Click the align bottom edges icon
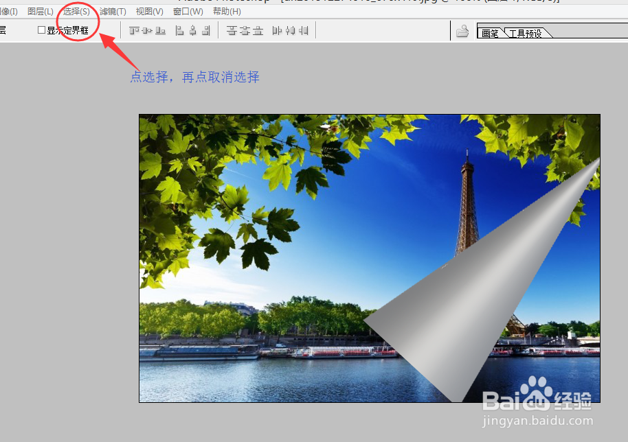628x442 pixels. (x=161, y=30)
